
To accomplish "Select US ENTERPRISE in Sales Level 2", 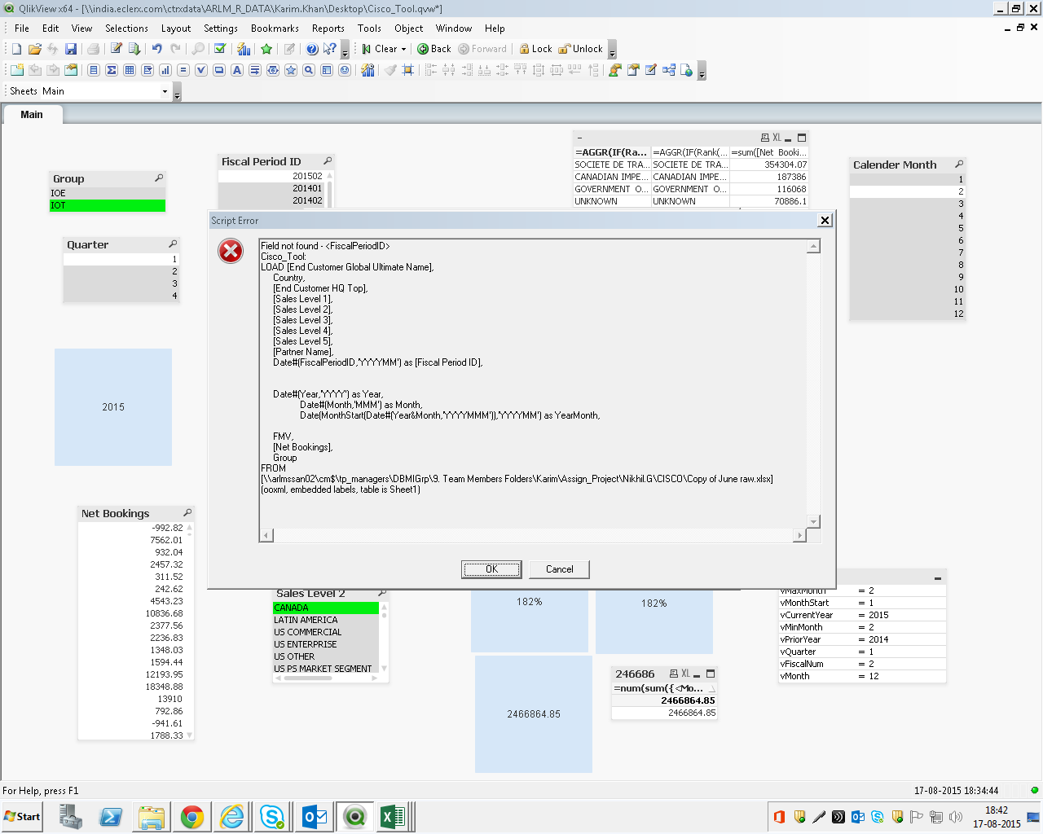I will (x=326, y=644).
